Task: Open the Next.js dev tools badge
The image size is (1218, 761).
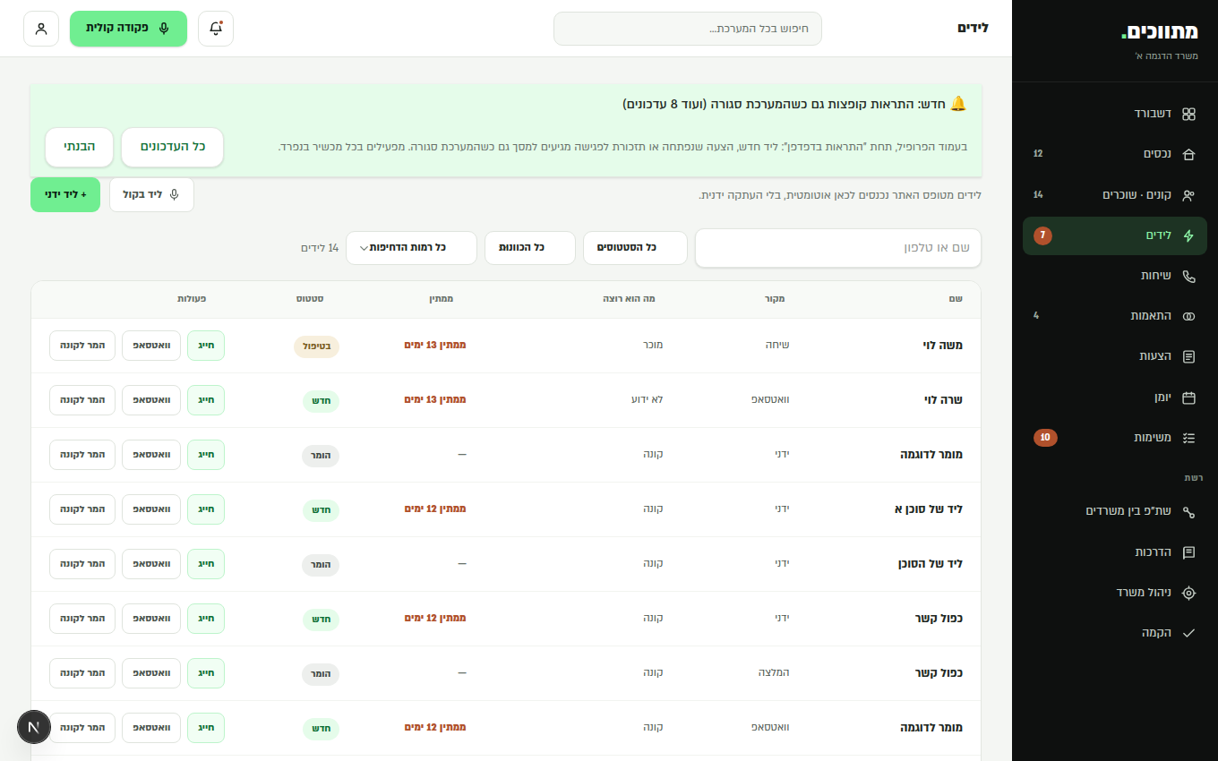Action: (34, 727)
